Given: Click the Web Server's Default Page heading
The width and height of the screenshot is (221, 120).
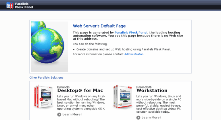Looking at the screenshot, I should click(x=99, y=26).
